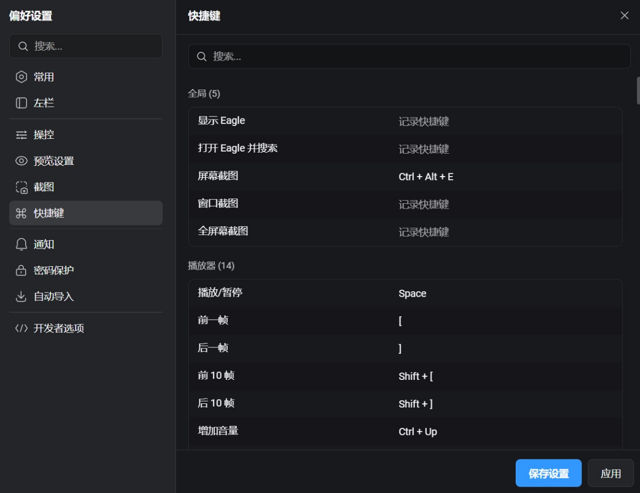
Task: Edit the 屏幕截图 shortcut Ctrl + Alt + E
Action: 426,177
